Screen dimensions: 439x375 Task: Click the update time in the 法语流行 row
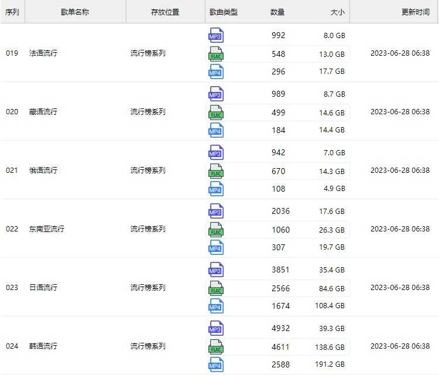click(400, 53)
